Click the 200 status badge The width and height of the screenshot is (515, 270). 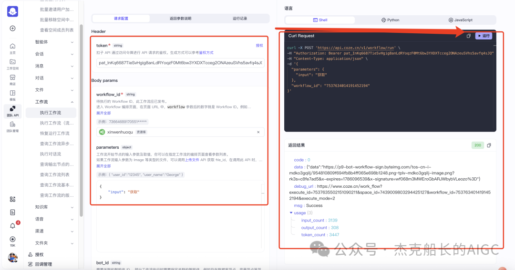click(477, 145)
